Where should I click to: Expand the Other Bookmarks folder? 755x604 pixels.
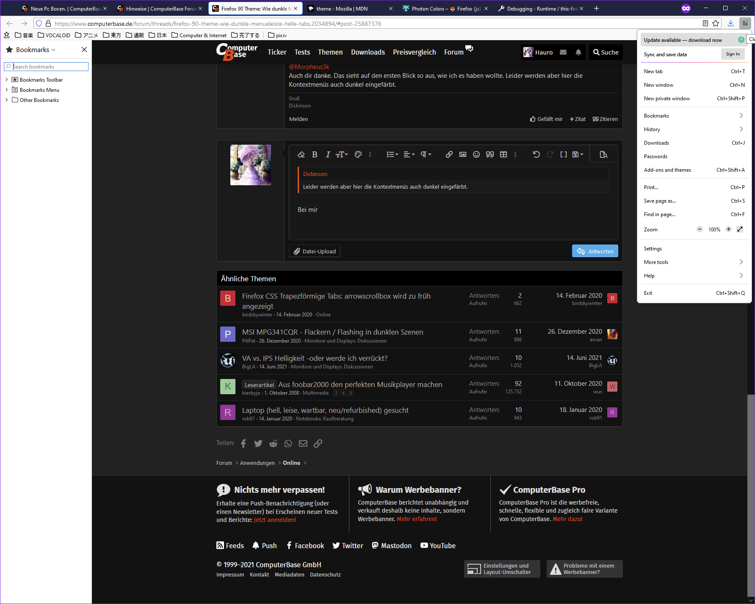click(7, 100)
